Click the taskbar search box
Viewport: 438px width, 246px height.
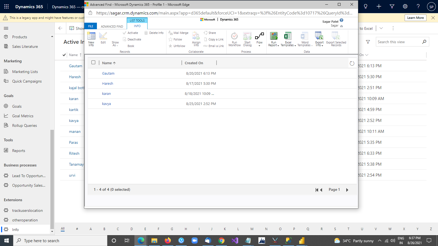[x=60, y=241]
